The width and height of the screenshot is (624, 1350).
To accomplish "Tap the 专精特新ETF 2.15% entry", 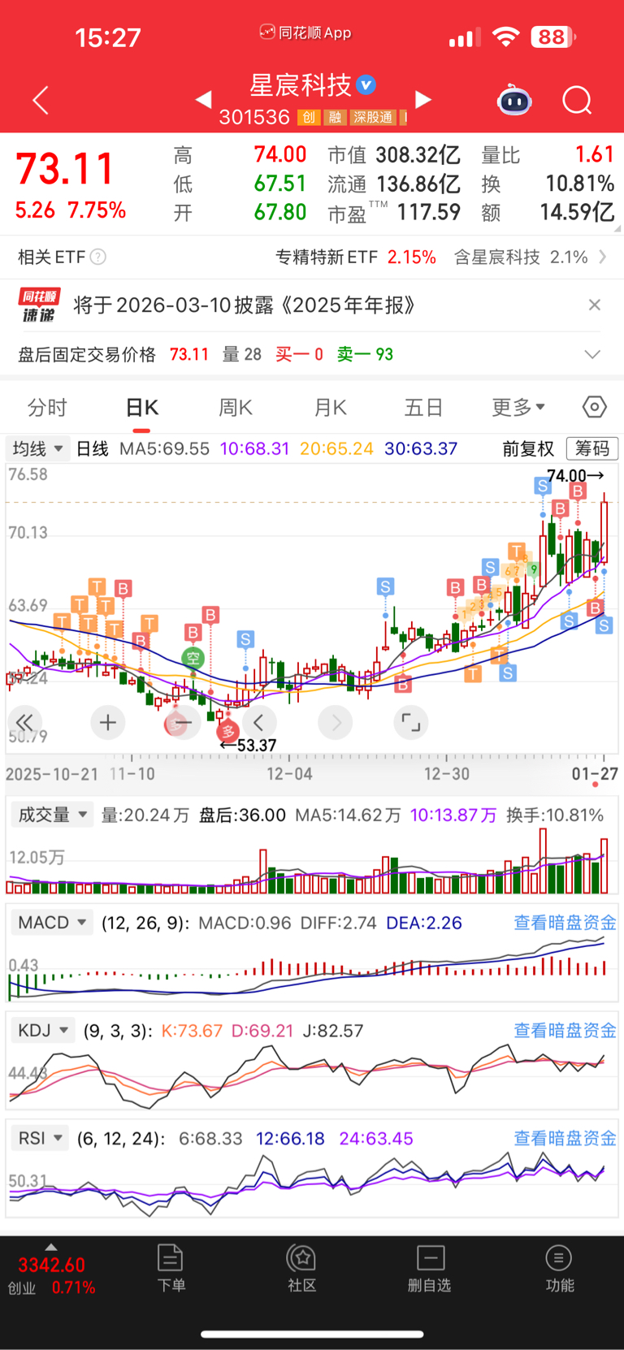I will click(356, 257).
